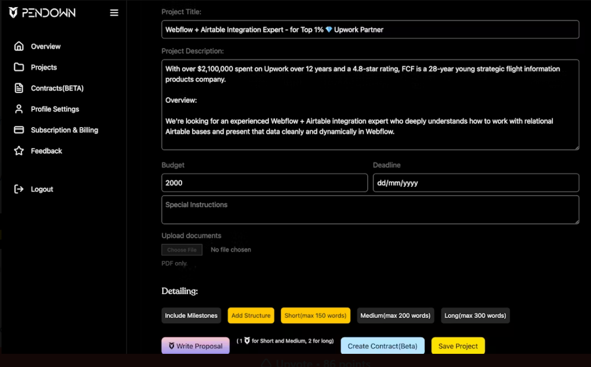Click the Project Description resize handle
Viewport: 591px width, 367px height.
click(x=576, y=148)
